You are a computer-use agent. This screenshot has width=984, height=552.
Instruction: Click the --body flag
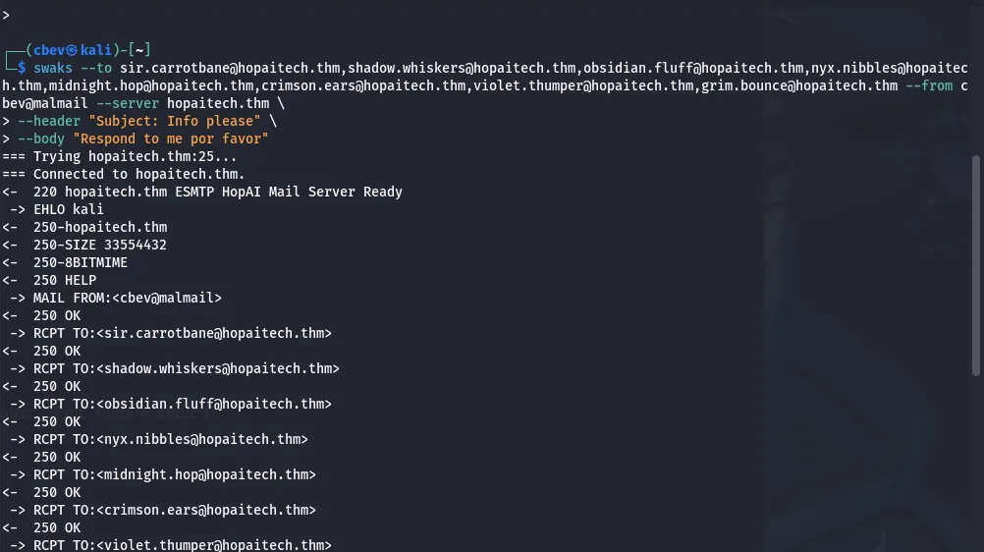click(41, 138)
